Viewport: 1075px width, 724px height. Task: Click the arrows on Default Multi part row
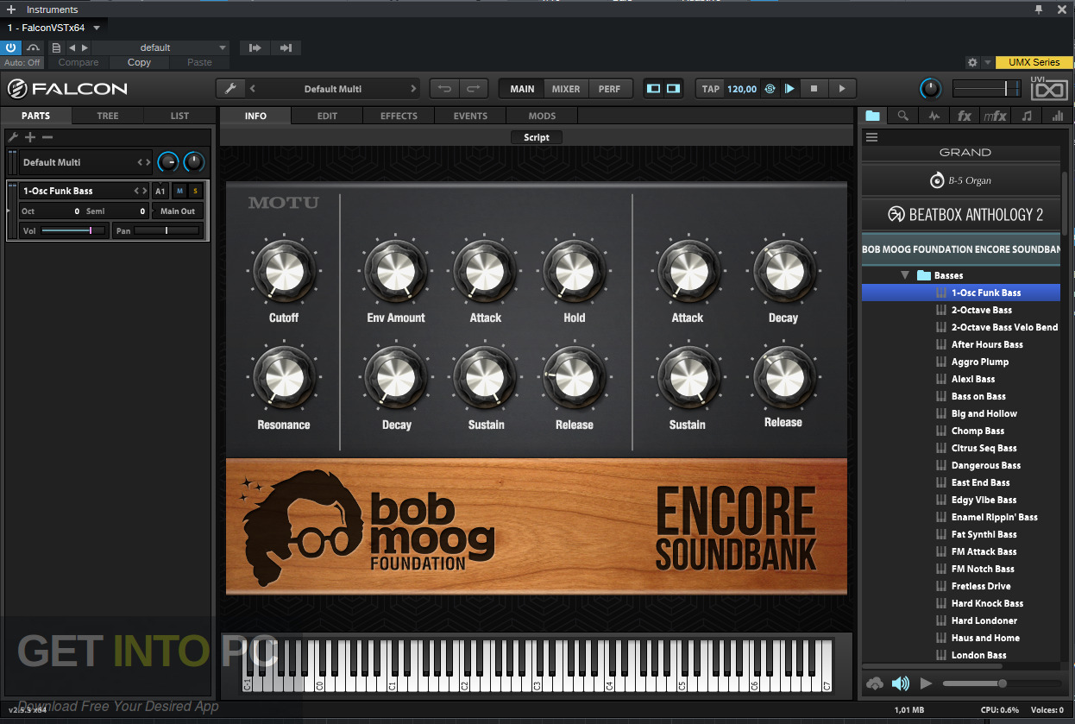[x=144, y=162]
